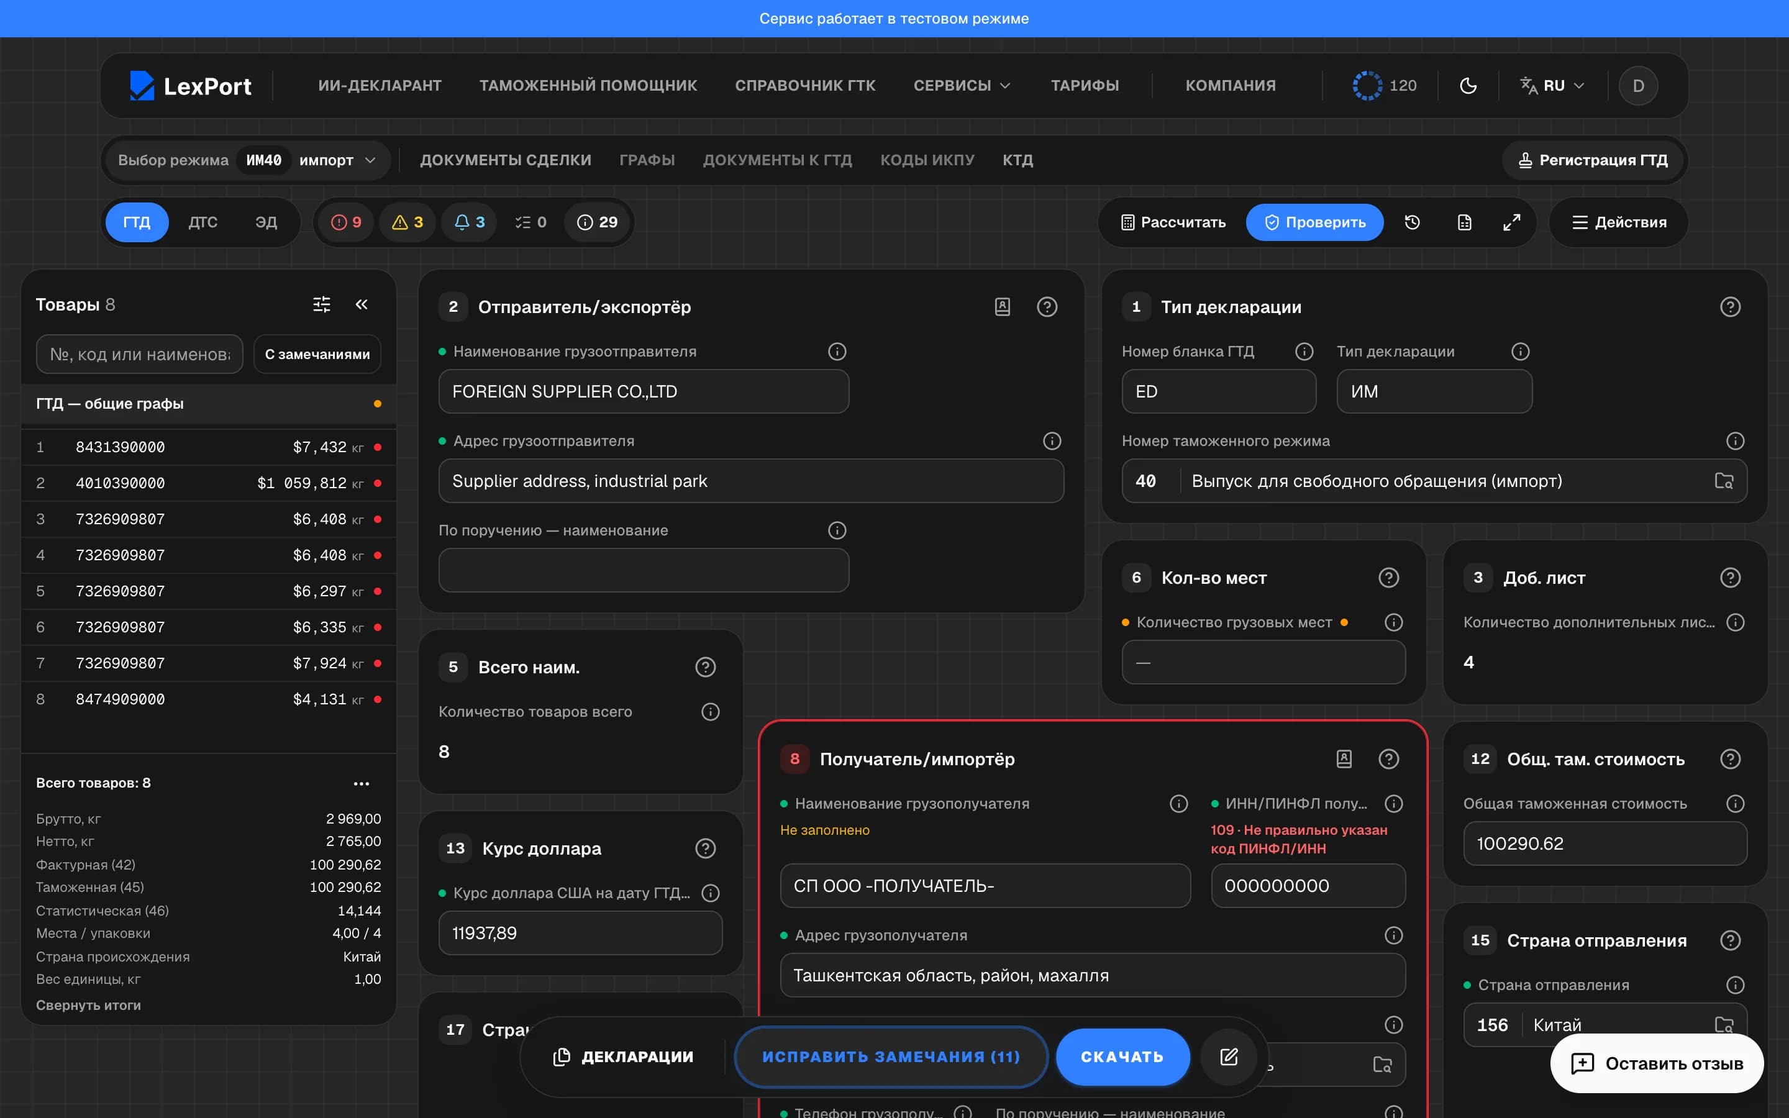Open RU language dropdown

[x=1552, y=86]
